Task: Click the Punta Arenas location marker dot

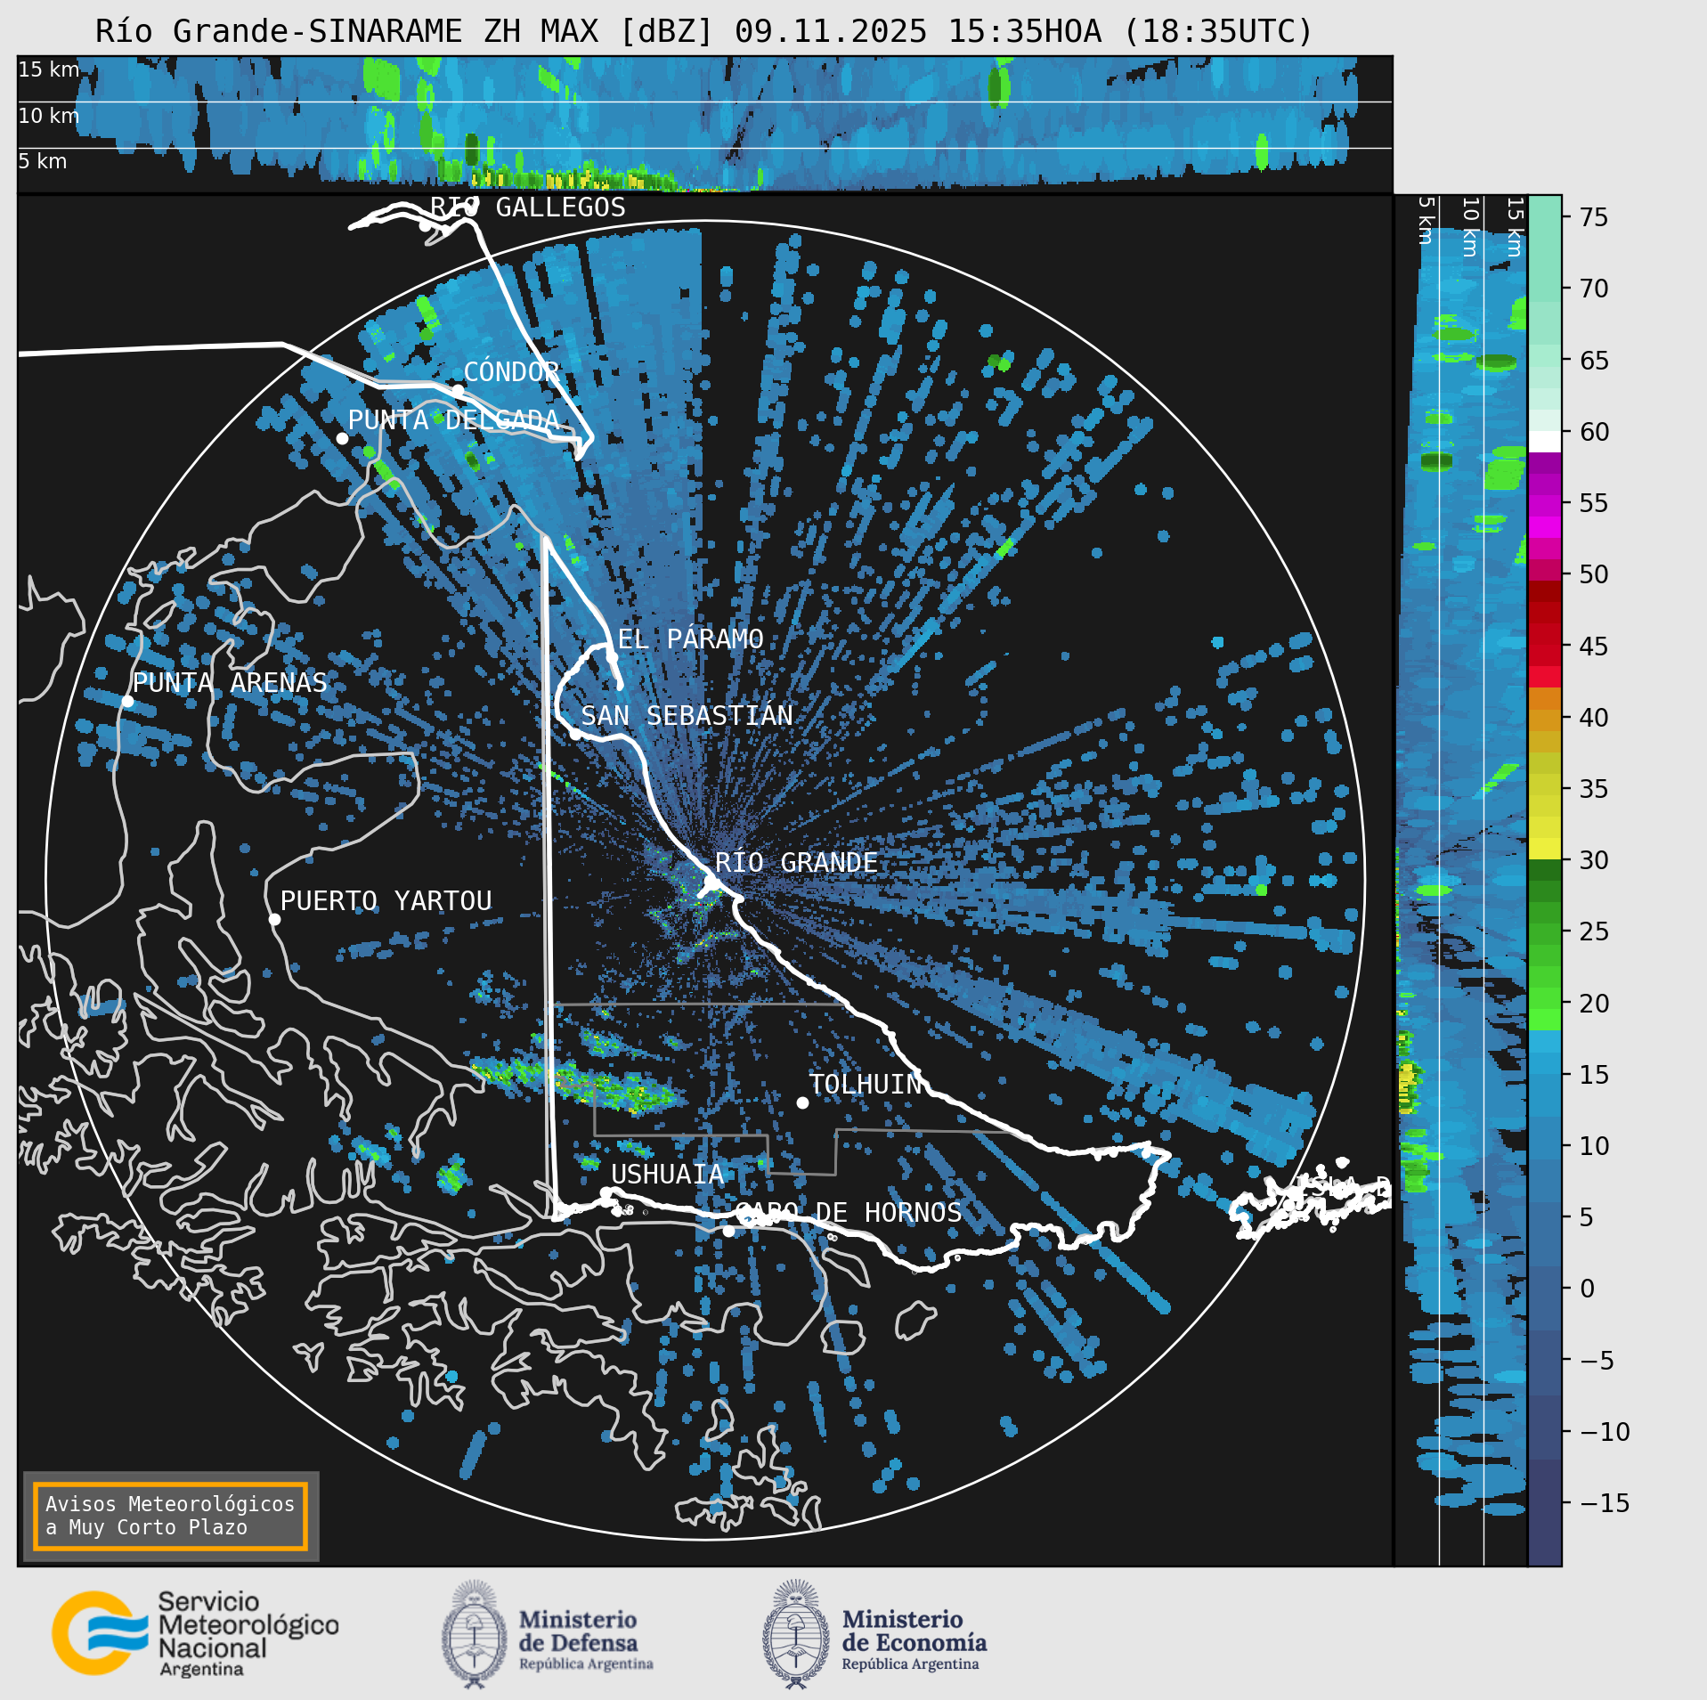Action: coord(127,702)
